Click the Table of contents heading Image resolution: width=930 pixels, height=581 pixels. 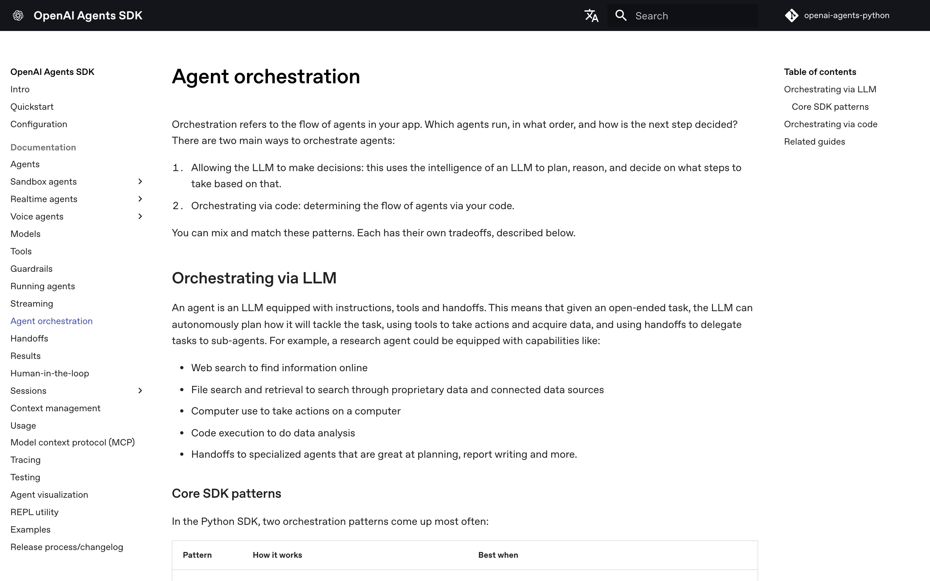click(820, 72)
